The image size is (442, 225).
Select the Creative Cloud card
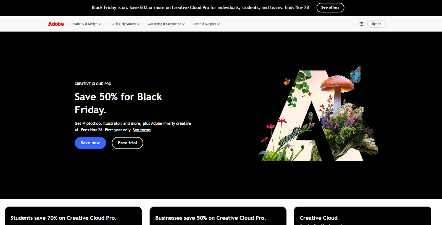pyautogui.click(x=363, y=216)
